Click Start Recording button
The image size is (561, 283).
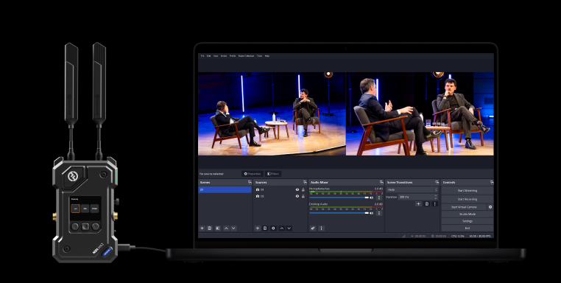tap(467, 199)
